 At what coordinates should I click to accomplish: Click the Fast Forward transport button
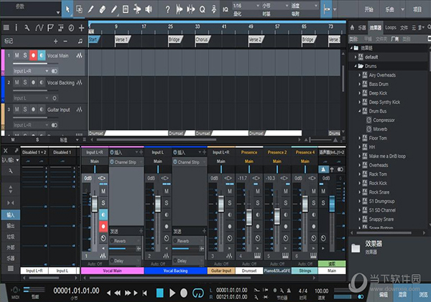[x=128, y=293]
